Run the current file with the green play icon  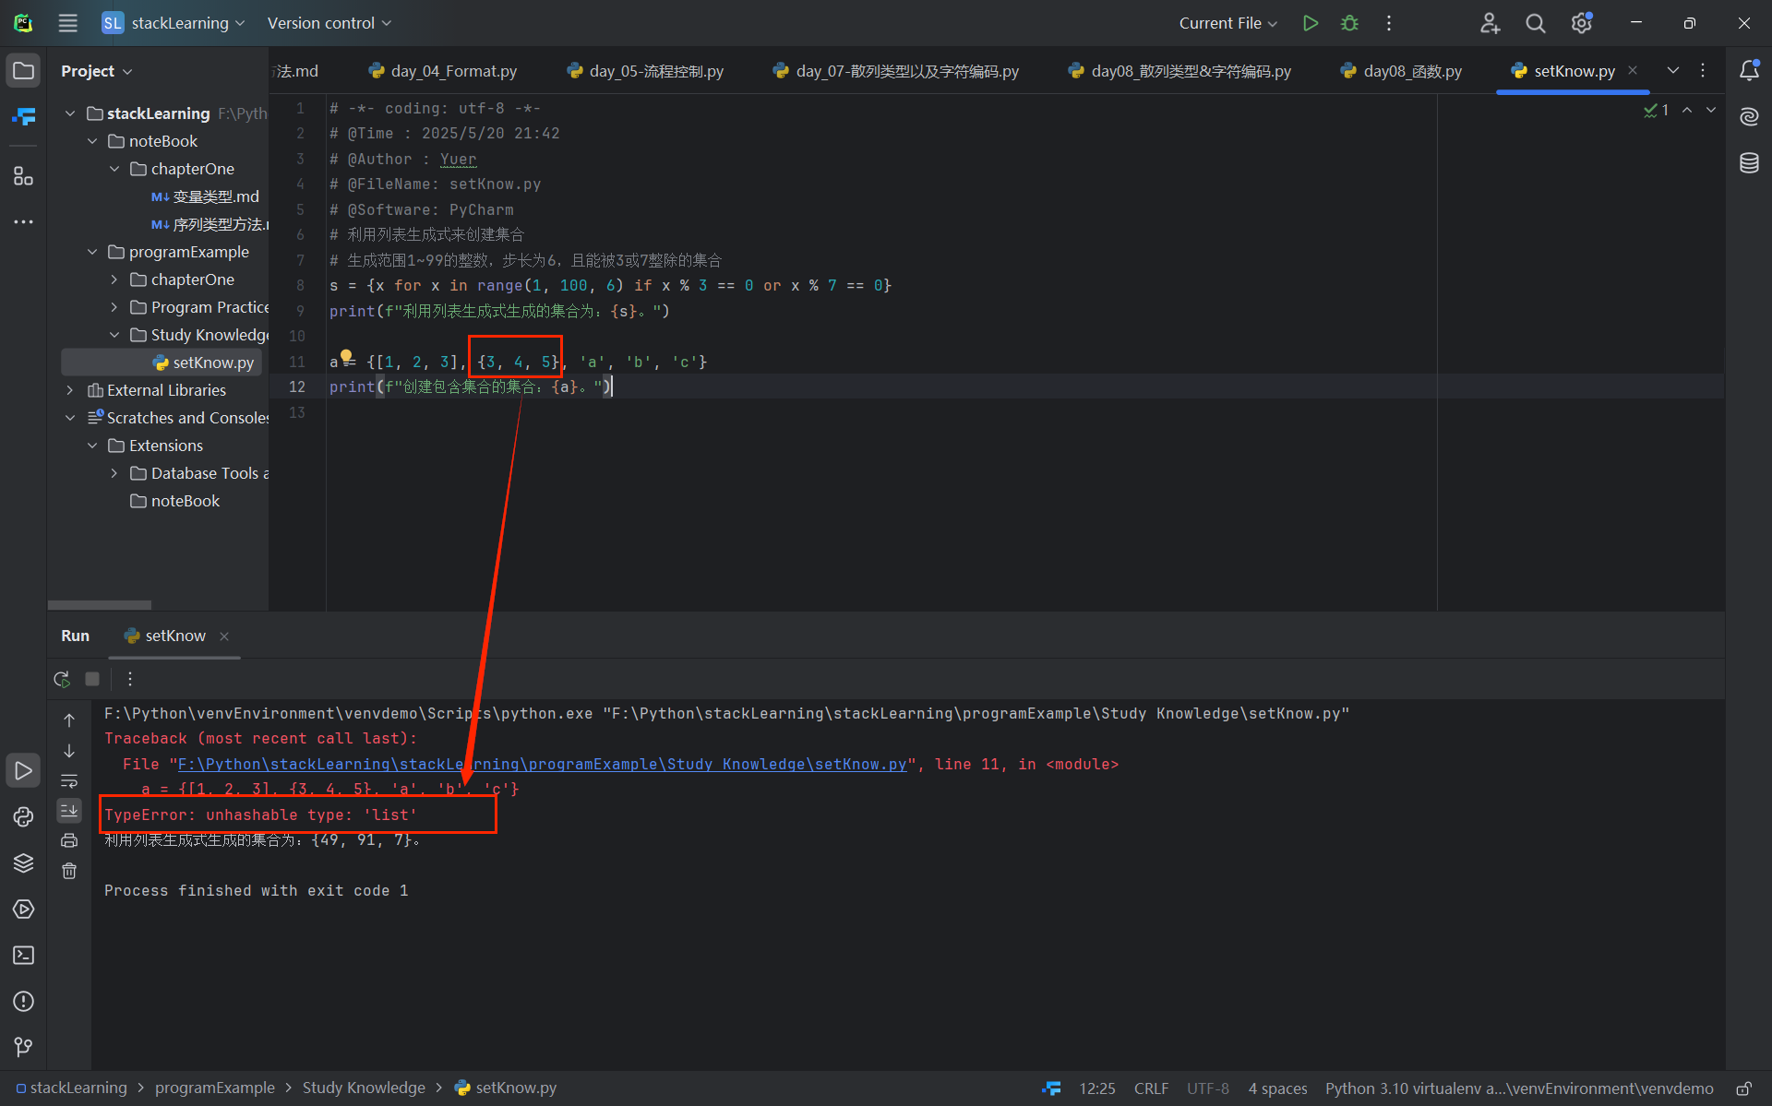point(1310,23)
